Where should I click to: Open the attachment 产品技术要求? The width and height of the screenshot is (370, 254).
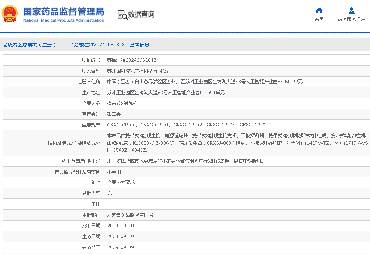click(x=121, y=182)
